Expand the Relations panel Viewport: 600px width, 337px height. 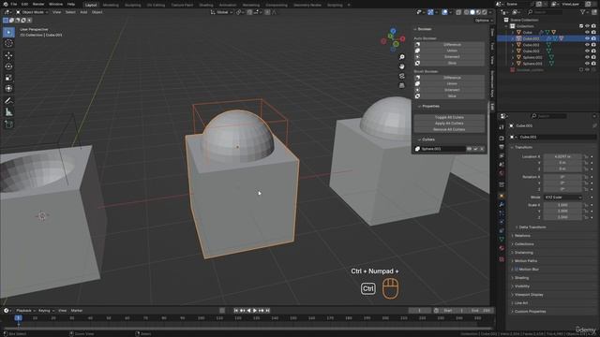[x=522, y=236]
